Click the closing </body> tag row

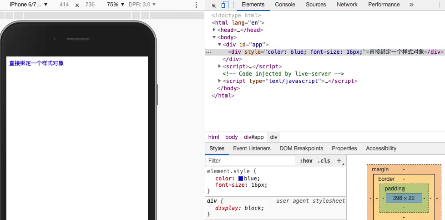tap(228, 88)
